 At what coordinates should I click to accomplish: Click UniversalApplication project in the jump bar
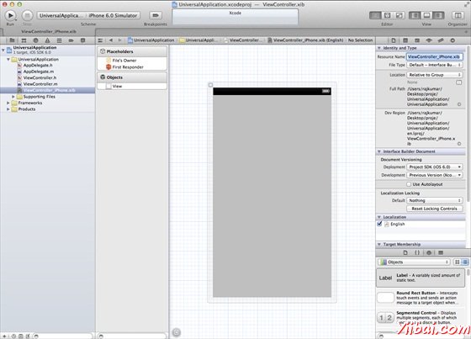[x=151, y=40]
